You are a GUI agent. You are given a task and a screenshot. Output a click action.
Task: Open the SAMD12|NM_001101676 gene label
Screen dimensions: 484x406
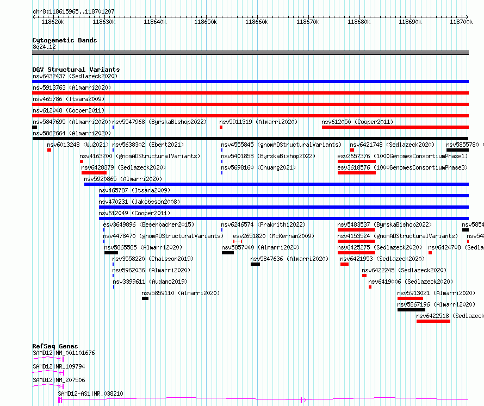[x=64, y=353]
